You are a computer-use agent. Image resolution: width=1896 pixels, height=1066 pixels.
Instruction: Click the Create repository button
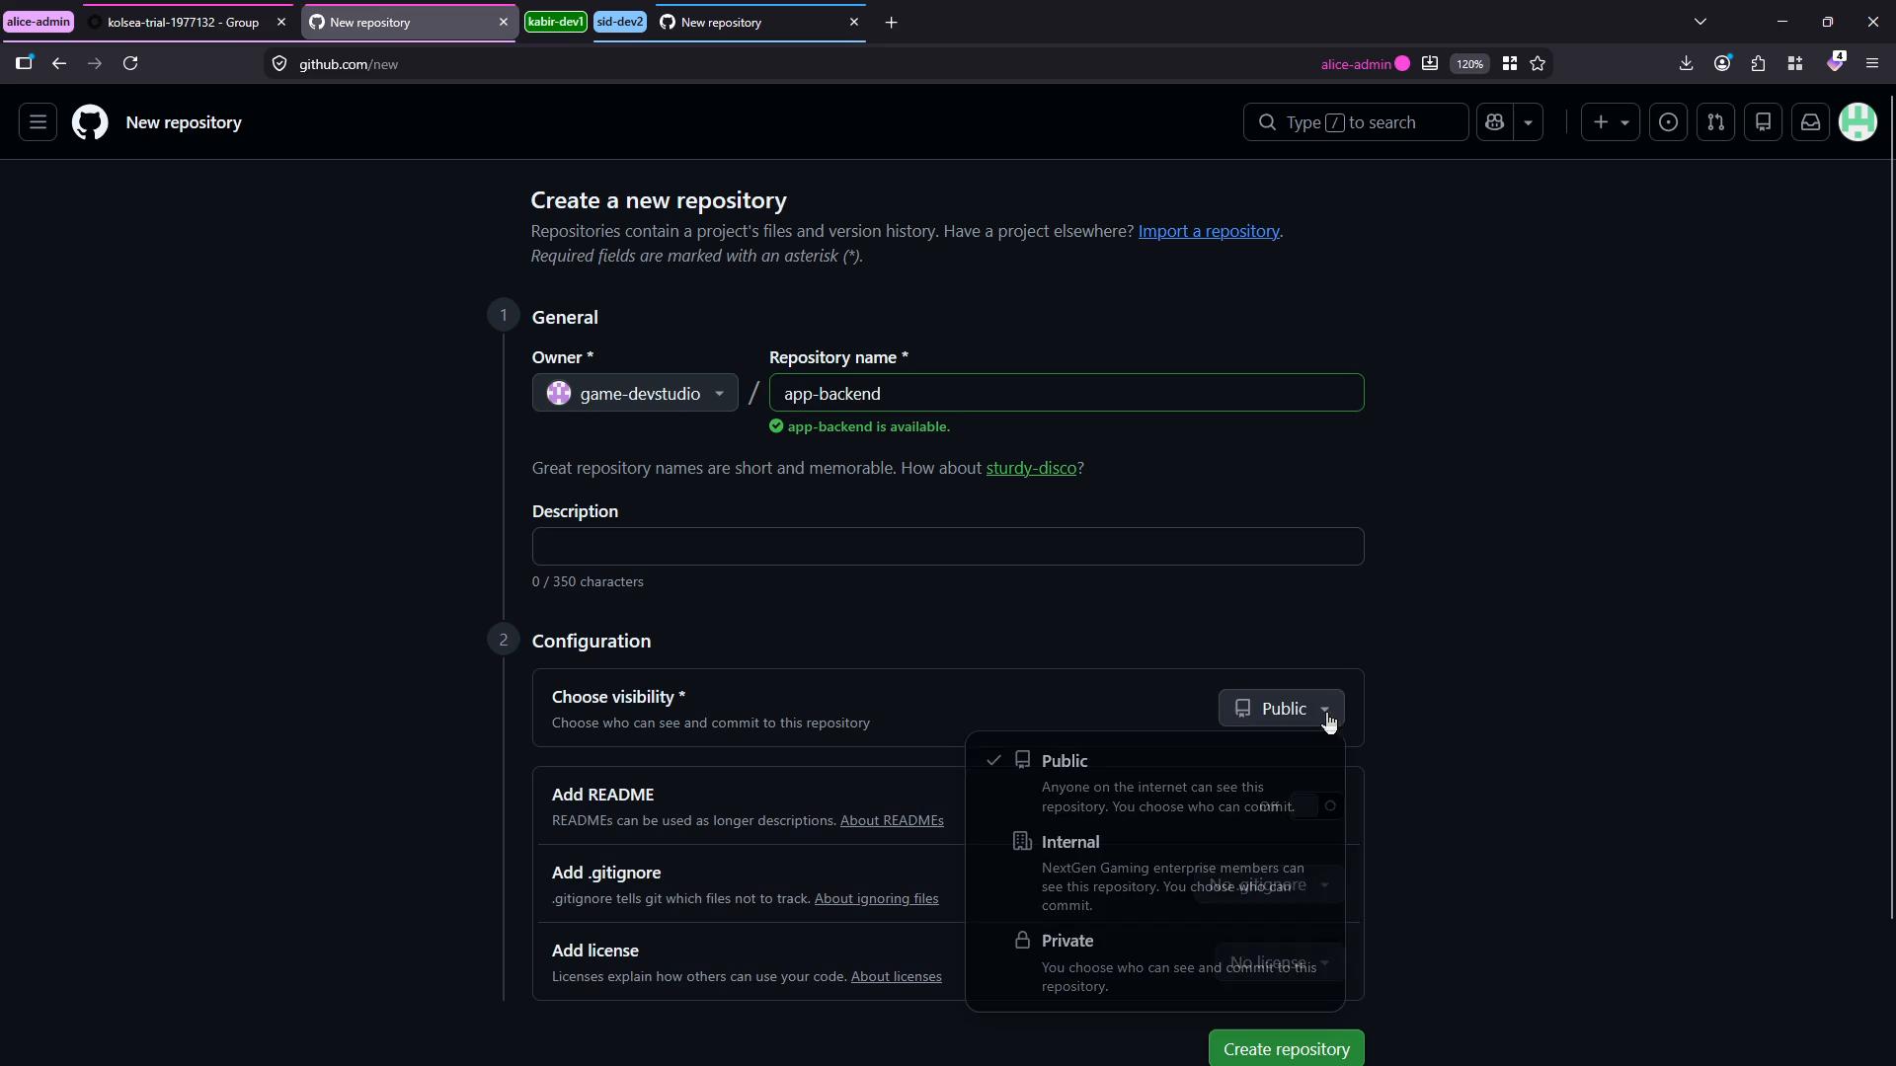(x=1286, y=1048)
